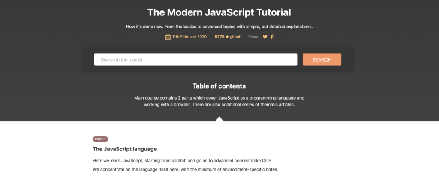439x180 pixels.
Task: Click the 8779 star count number
Action: click(x=219, y=37)
